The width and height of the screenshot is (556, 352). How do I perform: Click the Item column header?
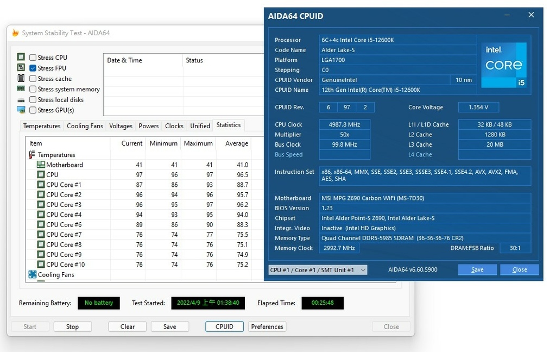(68, 143)
